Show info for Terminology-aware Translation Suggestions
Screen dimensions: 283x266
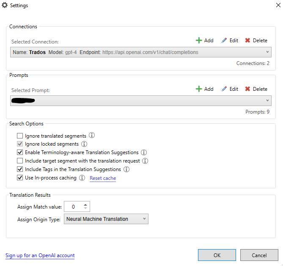click(144, 152)
